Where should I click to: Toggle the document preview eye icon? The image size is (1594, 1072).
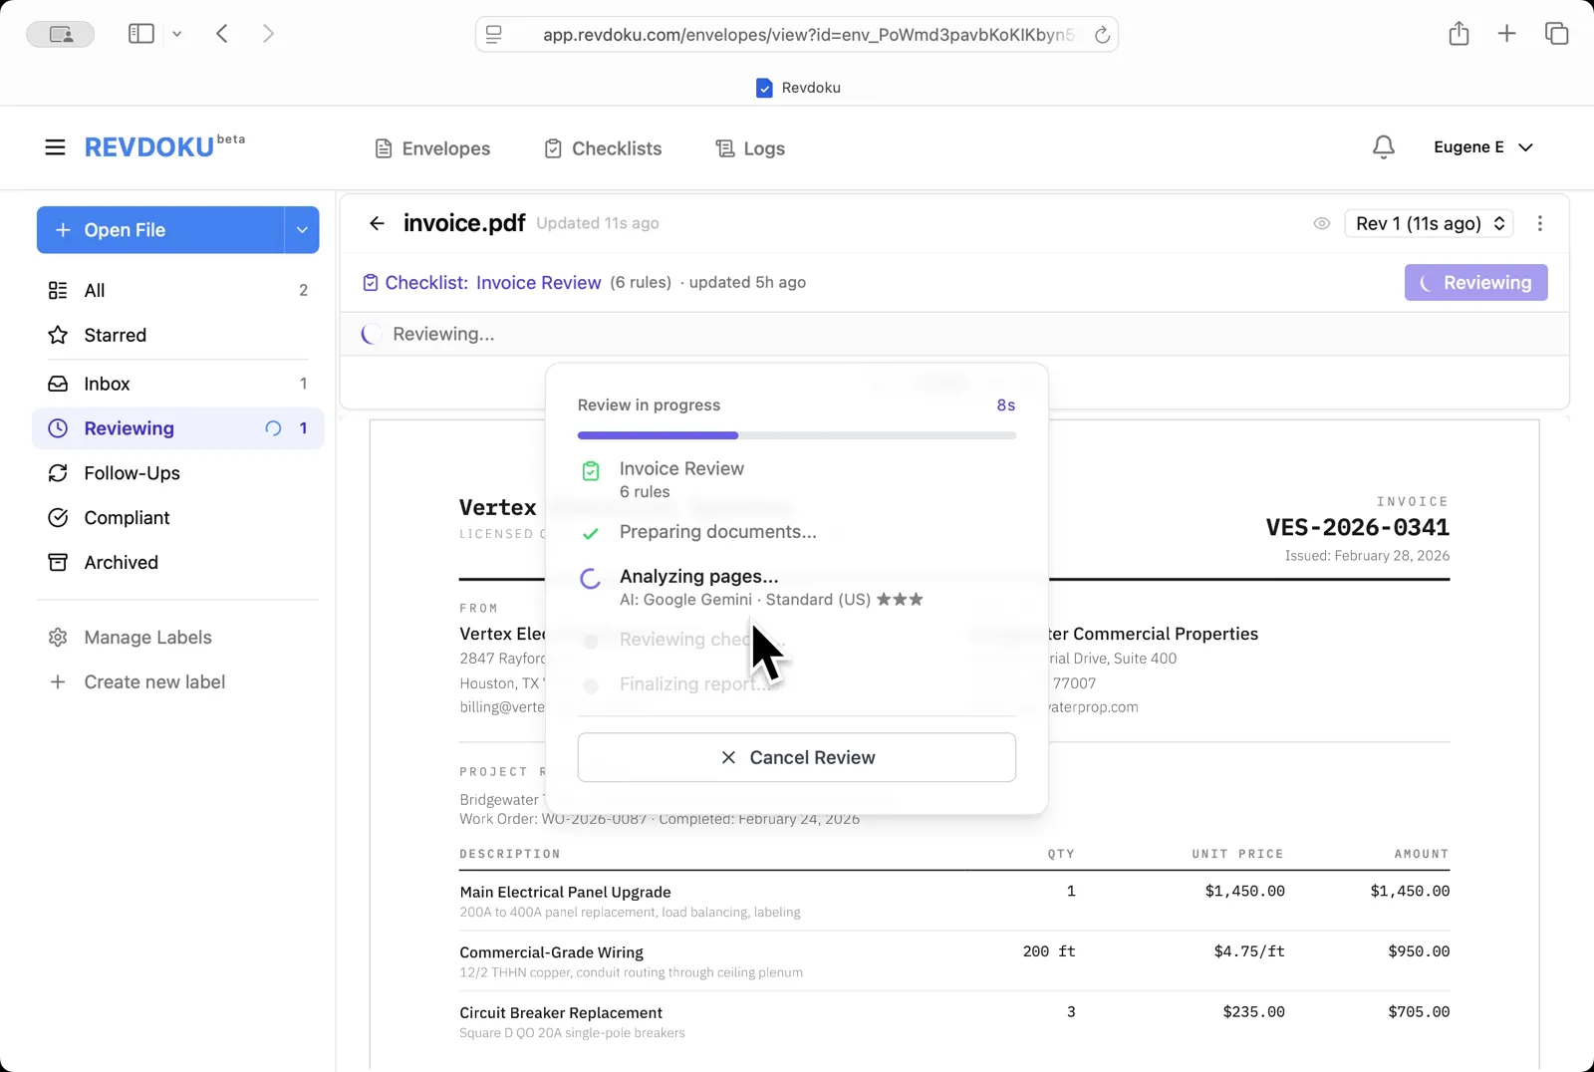tap(1322, 223)
